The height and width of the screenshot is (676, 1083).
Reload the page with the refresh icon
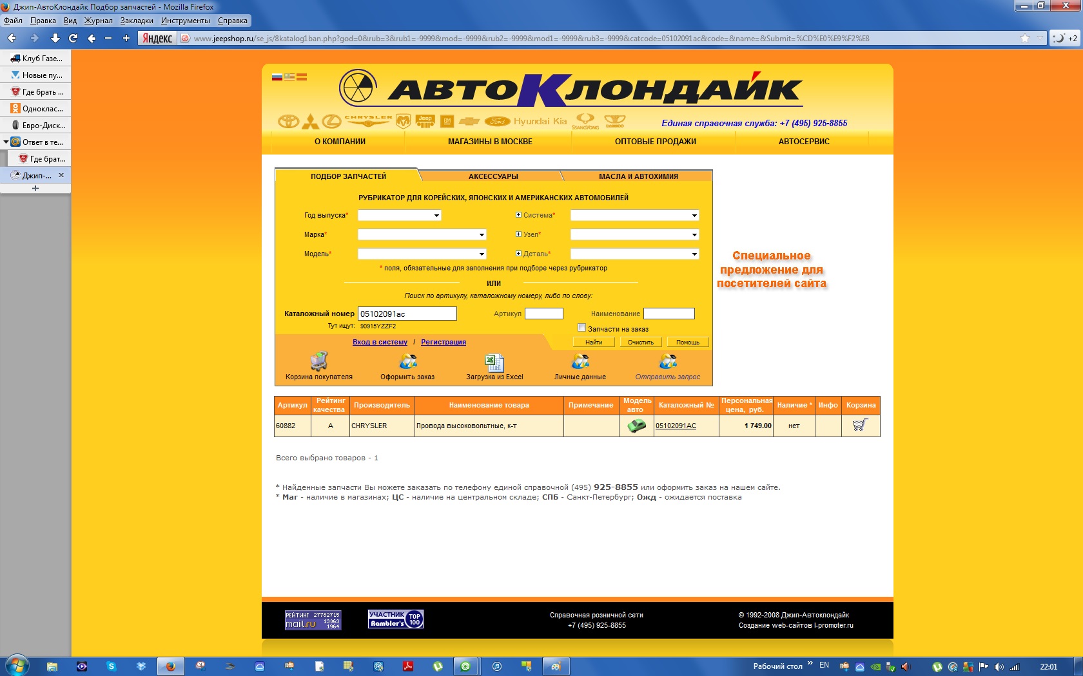tap(73, 38)
